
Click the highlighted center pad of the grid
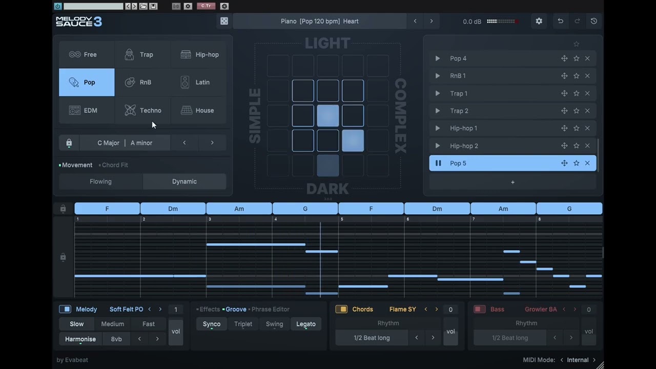tap(328, 116)
